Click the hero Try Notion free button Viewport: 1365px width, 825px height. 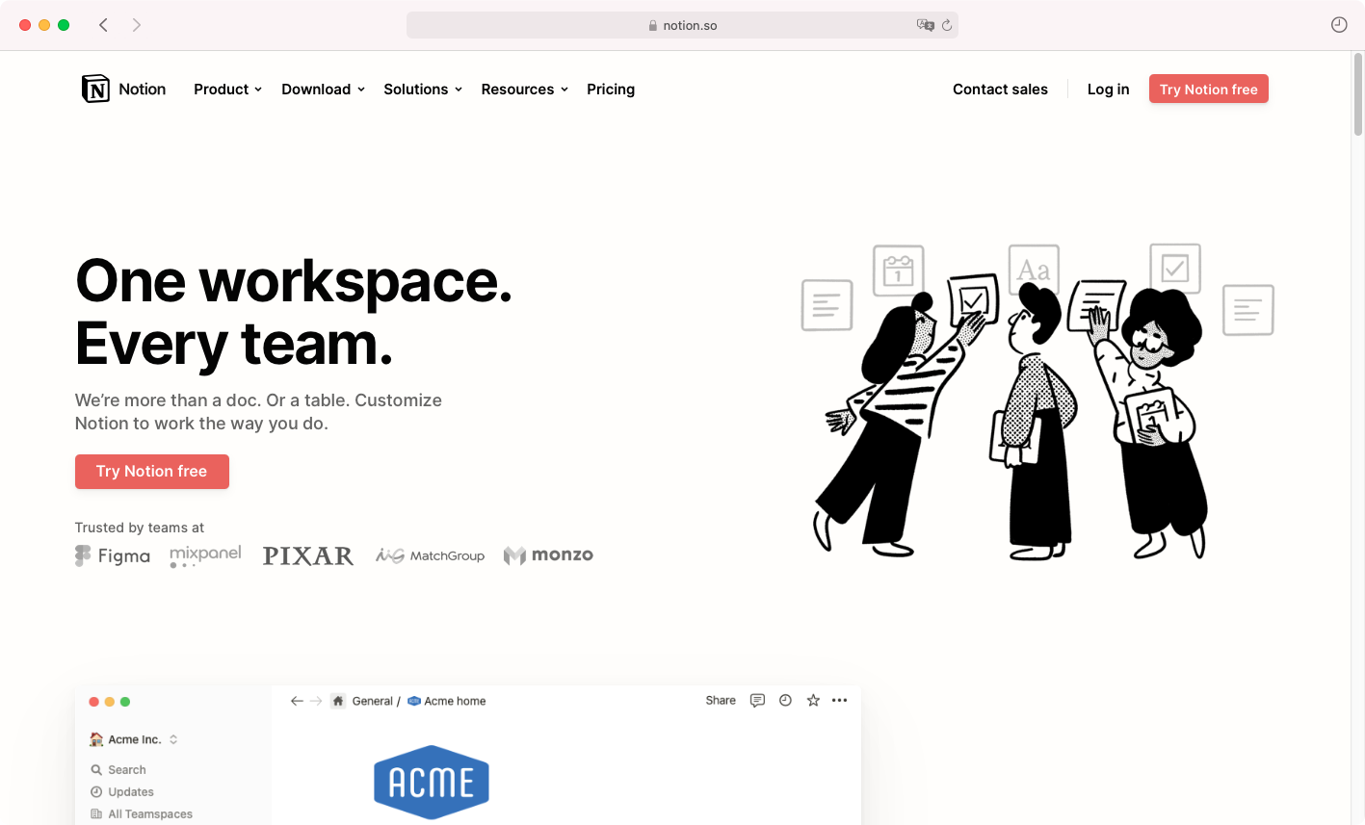coord(152,472)
